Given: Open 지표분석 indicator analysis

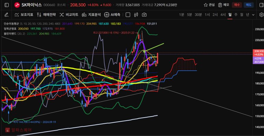Looking at the screenshot, I should [x=91, y=15].
